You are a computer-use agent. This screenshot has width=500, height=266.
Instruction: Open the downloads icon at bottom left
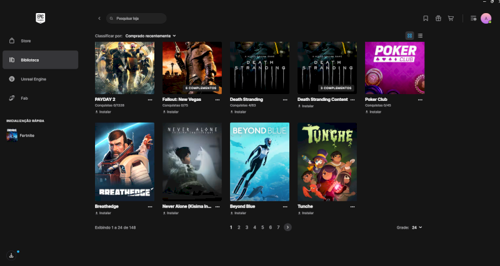(11, 255)
